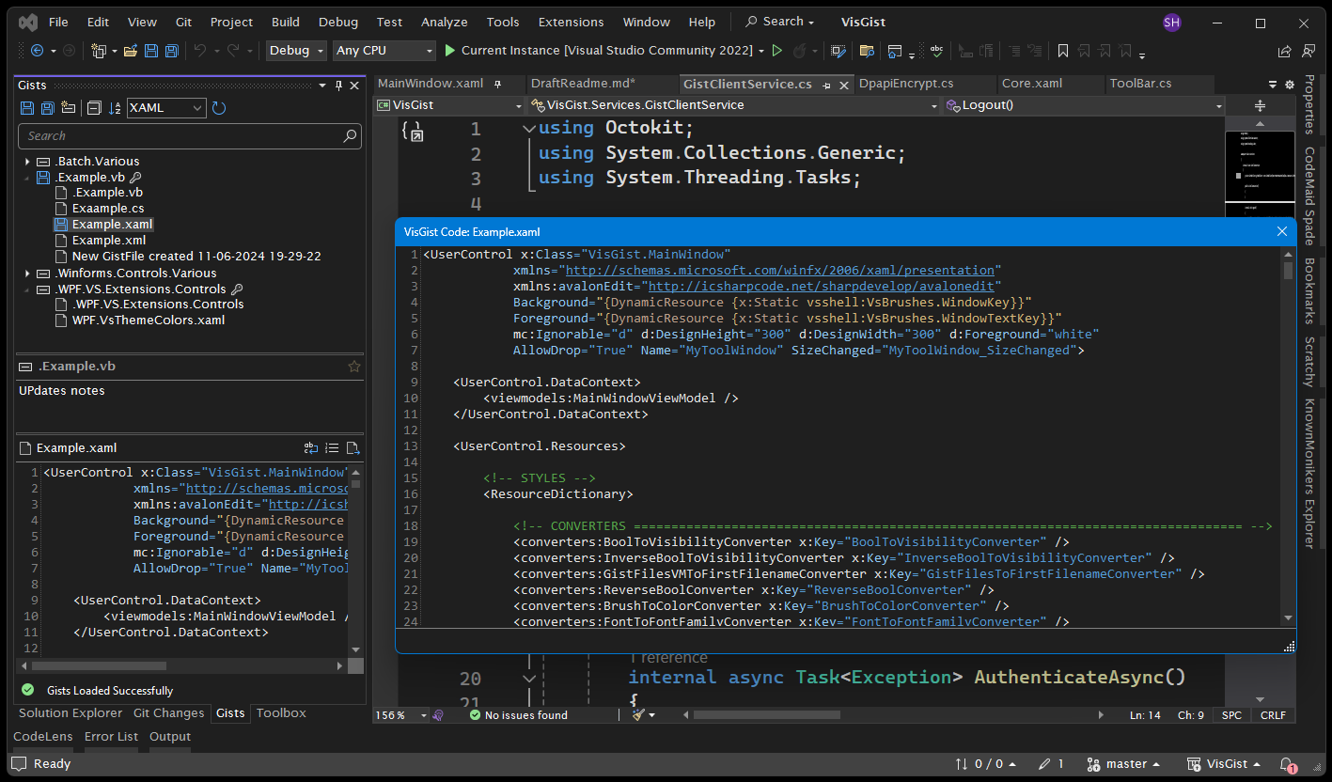Viewport: 1332px width, 782px height.
Task: Open Debug configuration dropdown
Action: tap(296, 51)
